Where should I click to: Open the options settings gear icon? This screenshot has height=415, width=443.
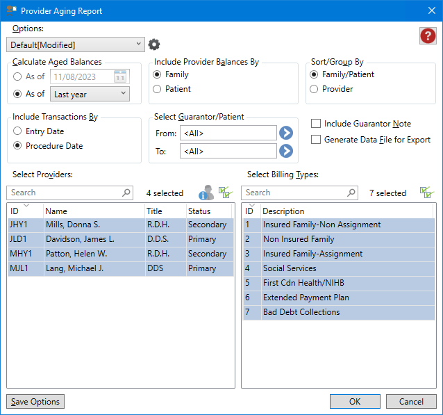point(154,44)
